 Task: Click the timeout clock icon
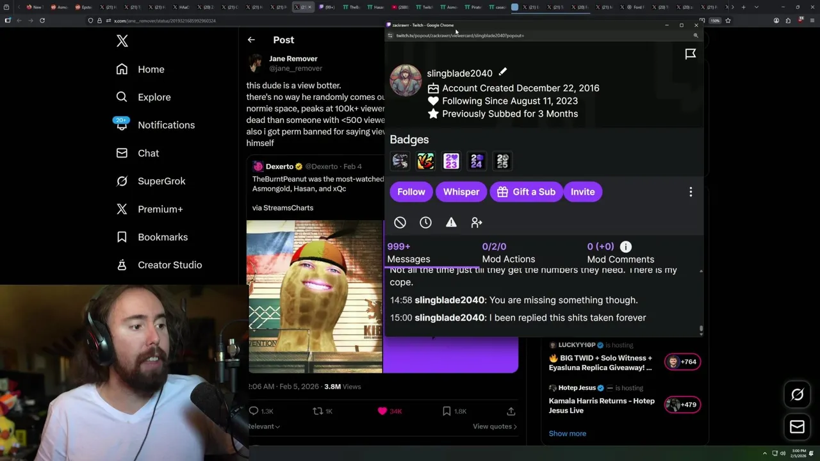point(425,223)
